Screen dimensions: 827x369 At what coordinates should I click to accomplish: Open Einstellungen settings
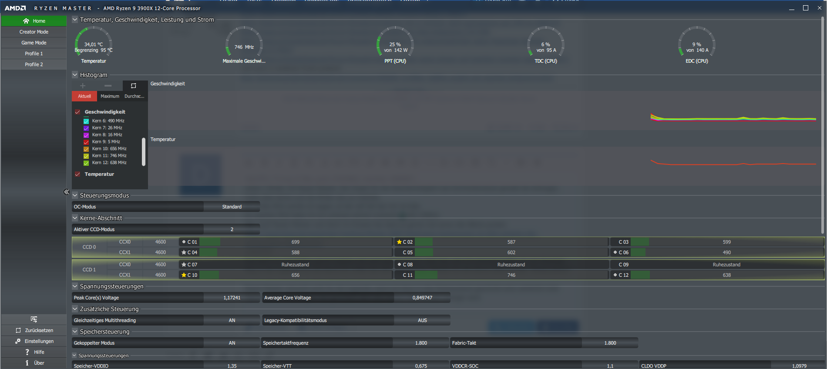tap(34, 341)
